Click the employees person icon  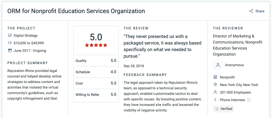point(215,92)
